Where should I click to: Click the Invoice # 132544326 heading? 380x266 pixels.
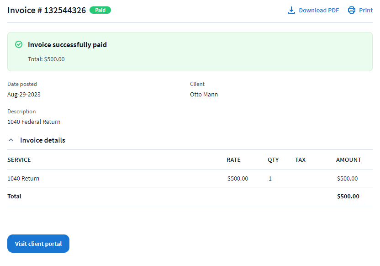47,10
